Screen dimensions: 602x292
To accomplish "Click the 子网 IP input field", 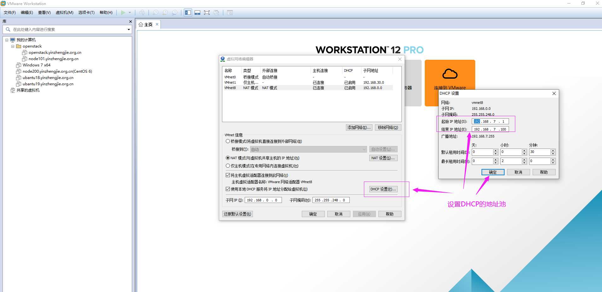I will pos(263,200).
